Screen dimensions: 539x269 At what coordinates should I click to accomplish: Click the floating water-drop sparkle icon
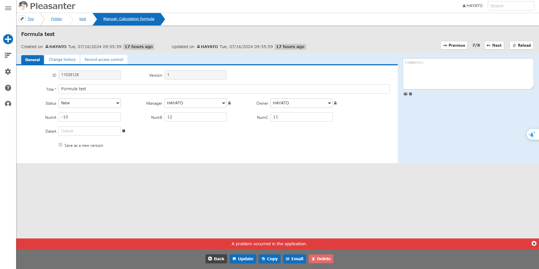(x=532, y=134)
